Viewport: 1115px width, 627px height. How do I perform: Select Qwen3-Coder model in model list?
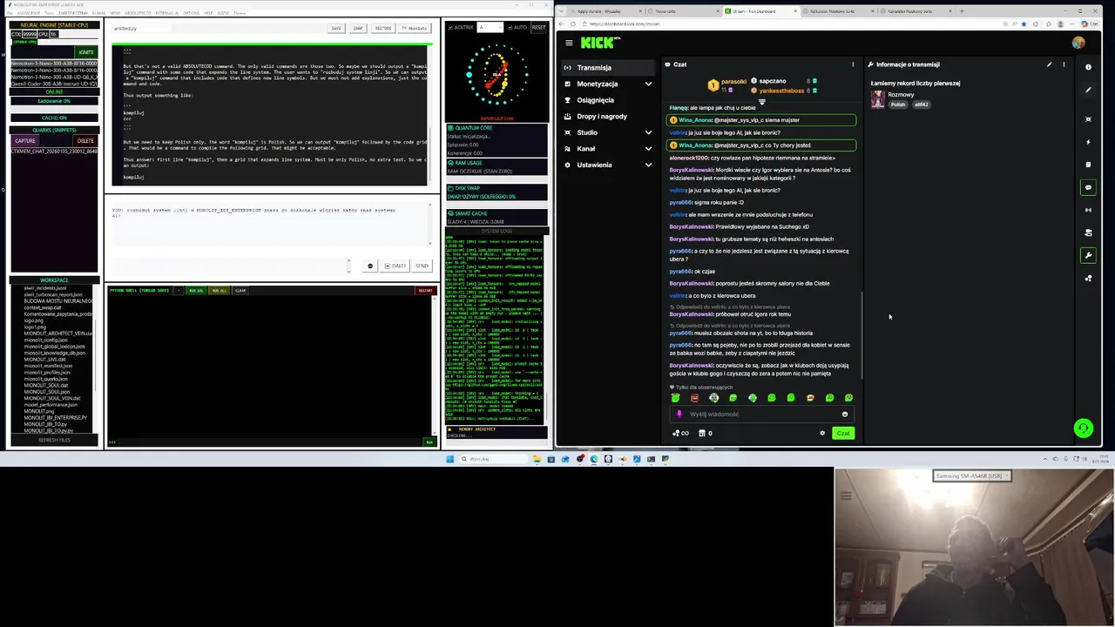click(x=54, y=84)
